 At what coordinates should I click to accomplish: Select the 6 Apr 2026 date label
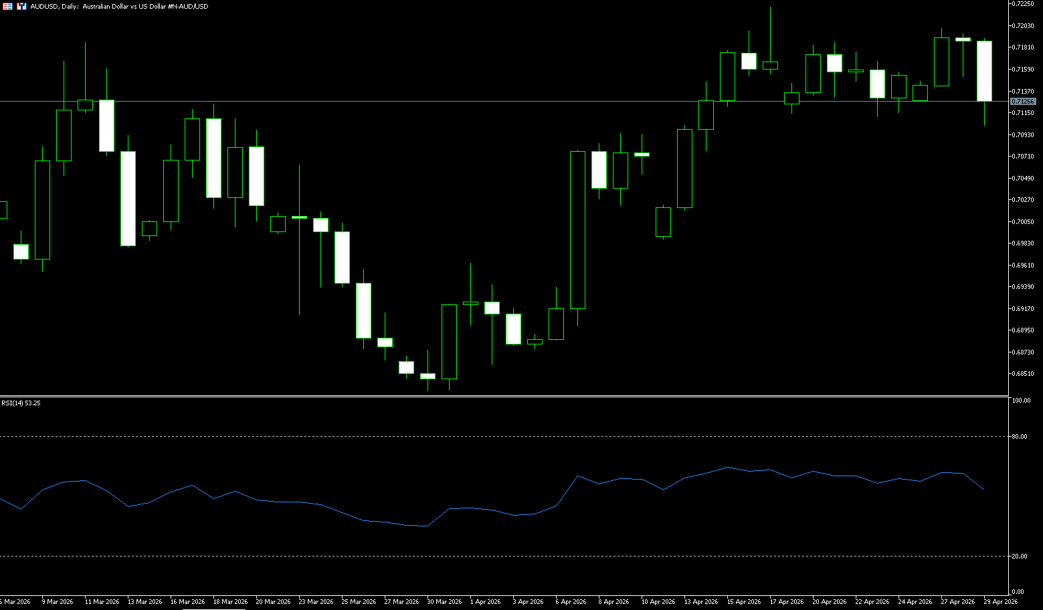[571, 602]
